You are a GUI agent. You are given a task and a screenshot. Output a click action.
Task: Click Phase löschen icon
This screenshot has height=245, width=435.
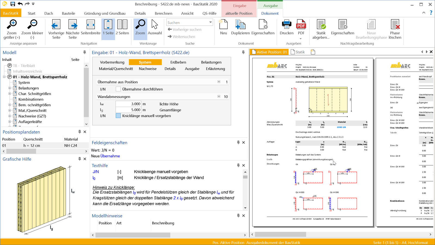point(395,24)
